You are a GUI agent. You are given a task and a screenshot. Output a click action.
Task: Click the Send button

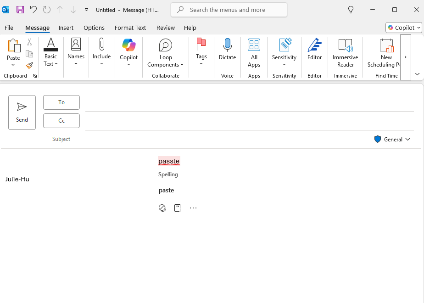coord(22,112)
